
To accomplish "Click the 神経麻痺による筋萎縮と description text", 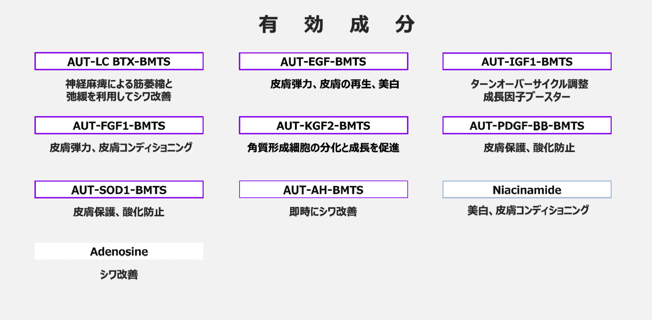I will (119, 84).
